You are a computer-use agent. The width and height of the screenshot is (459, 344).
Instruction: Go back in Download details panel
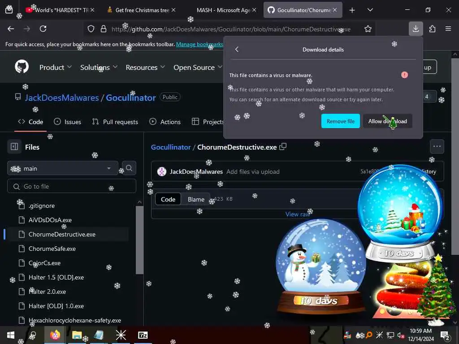pyautogui.click(x=237, y=49)
